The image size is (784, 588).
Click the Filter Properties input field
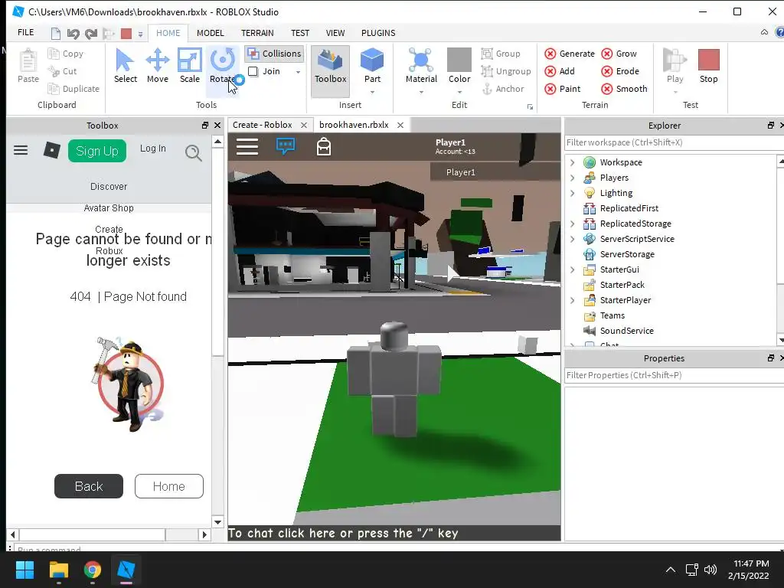click(x=674, y=375)
